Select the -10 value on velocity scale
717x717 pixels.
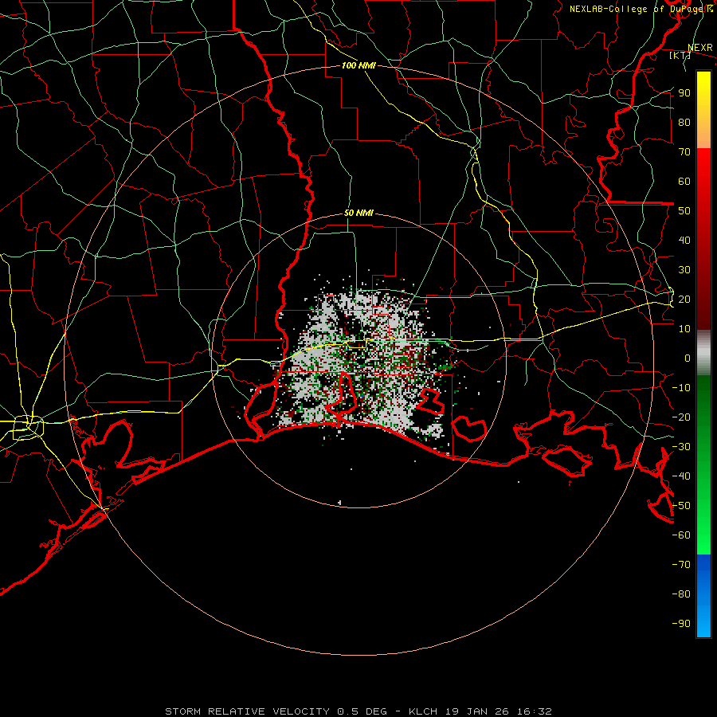(681, 388)
